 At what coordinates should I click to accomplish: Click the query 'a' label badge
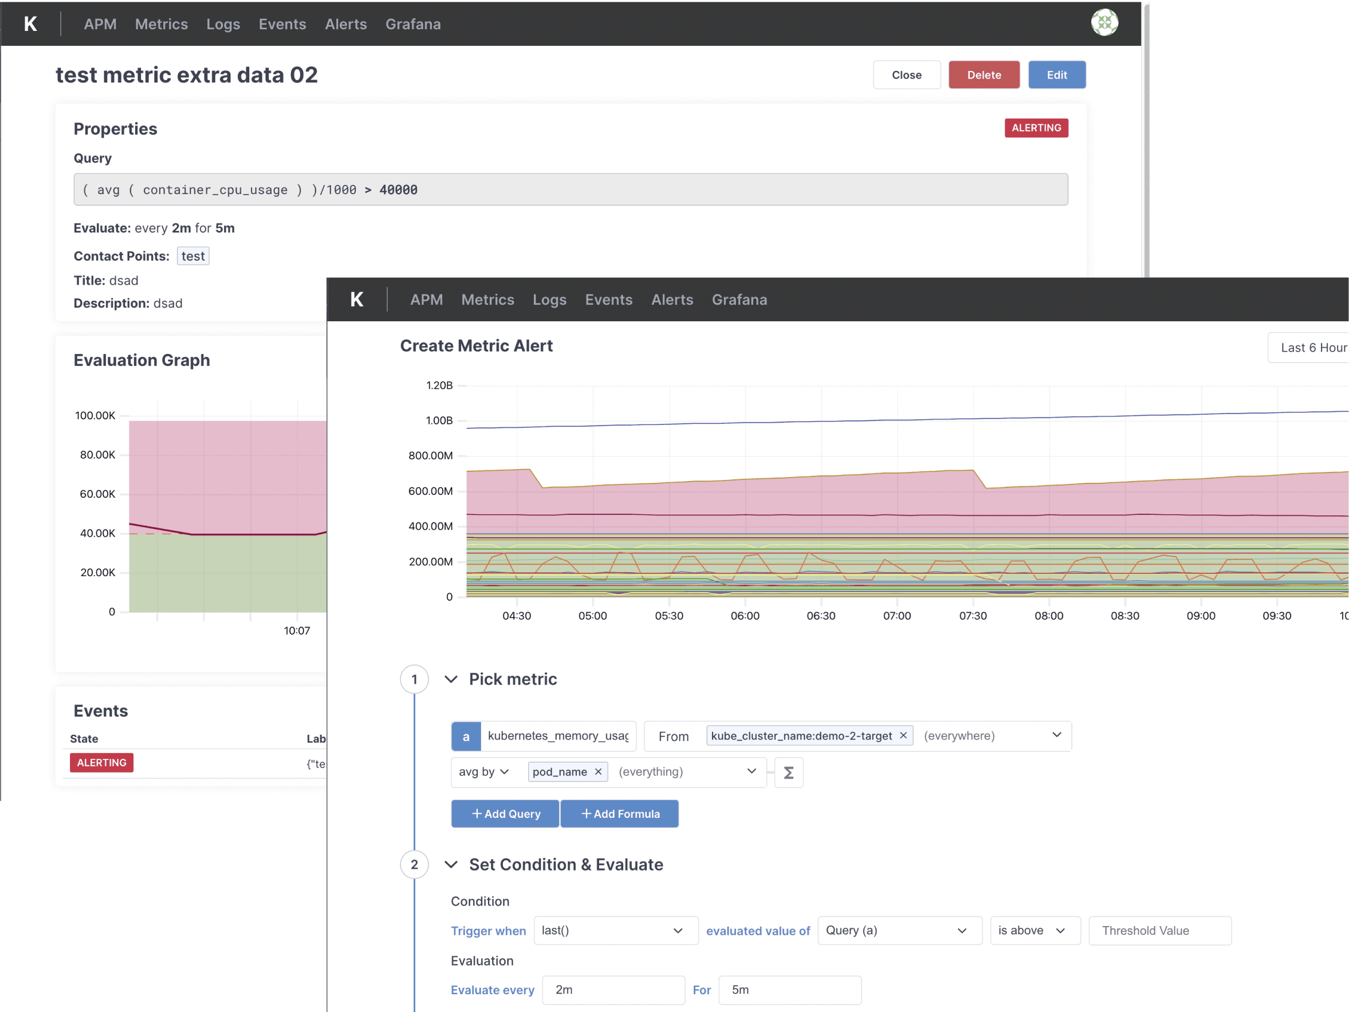[466, 736]
